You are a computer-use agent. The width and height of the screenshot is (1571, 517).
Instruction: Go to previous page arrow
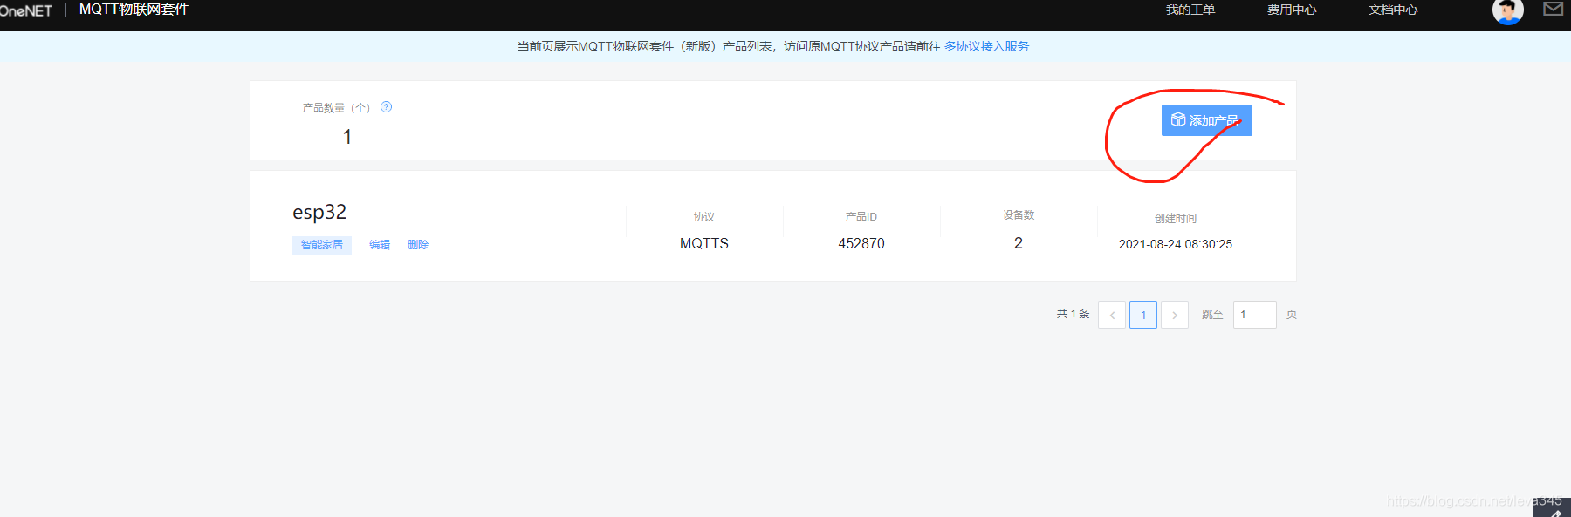1112,315
